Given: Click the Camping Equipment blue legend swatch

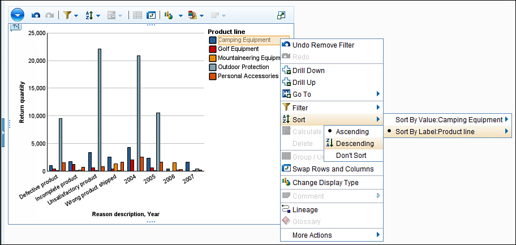Looking at the screenshot, I should coord(213,40).
